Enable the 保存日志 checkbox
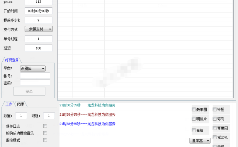Screen dimensions: 238x147 (x=45, y=126)
